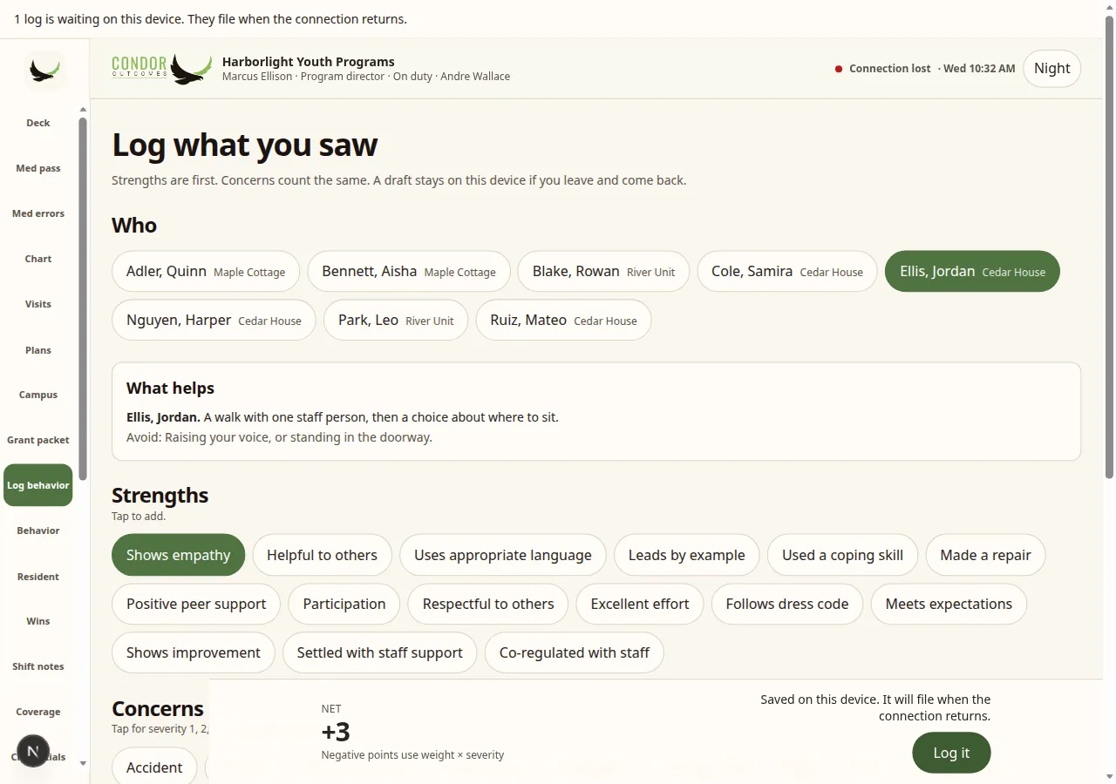This screenshot has height=784, width=1116.
Task: Click the Condor bird icon atop the sidebar
Action: click(x=44, y=70)
